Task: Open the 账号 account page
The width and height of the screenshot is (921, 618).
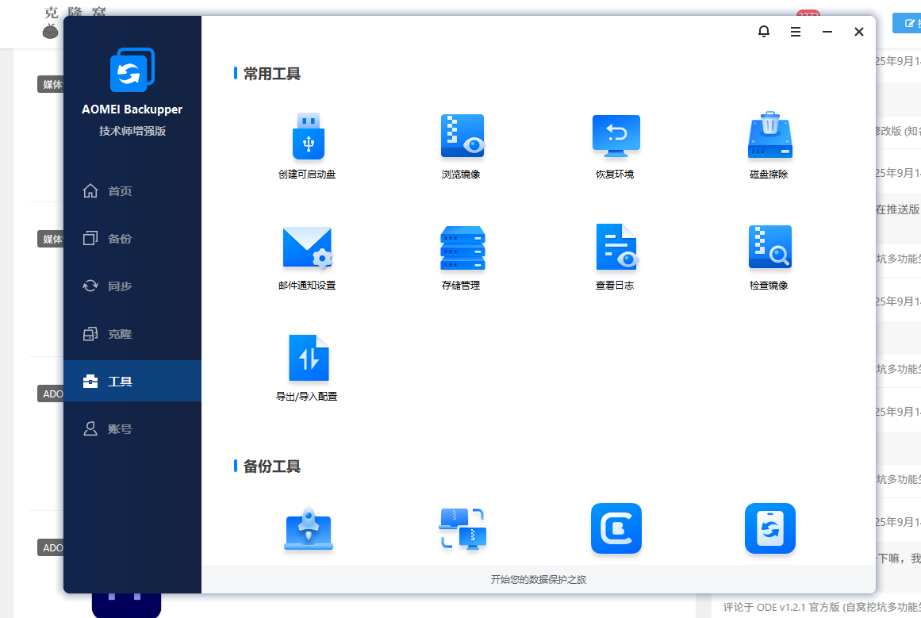Action: pos(119,429)
